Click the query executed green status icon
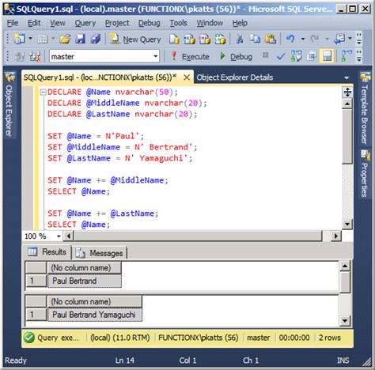This screenshot has width=375, height=370. [29, 338]
